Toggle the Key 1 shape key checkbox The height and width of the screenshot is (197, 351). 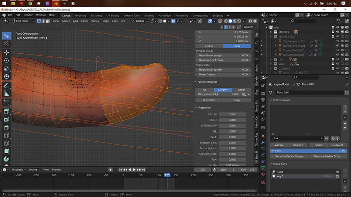[337, 176]
